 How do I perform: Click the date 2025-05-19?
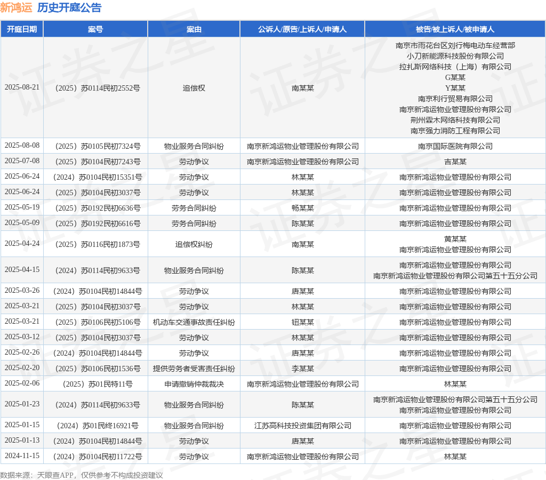(22, 207)
